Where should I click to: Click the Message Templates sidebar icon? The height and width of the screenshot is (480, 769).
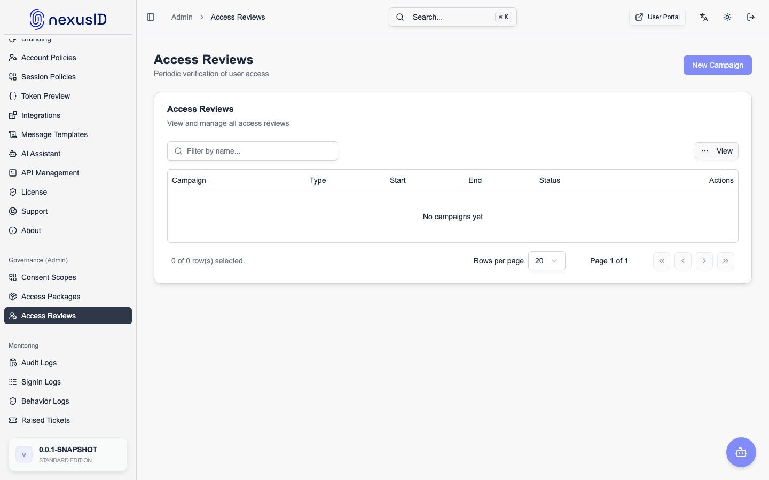pyautogui.click(x=13, y=134)
